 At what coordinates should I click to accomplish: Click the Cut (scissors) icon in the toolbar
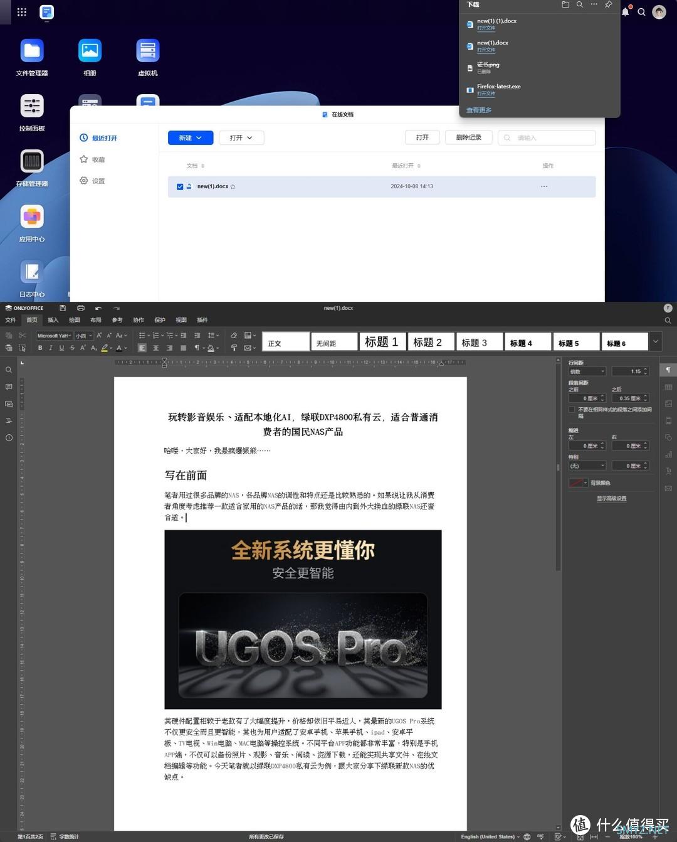click(x=23, y=336)
